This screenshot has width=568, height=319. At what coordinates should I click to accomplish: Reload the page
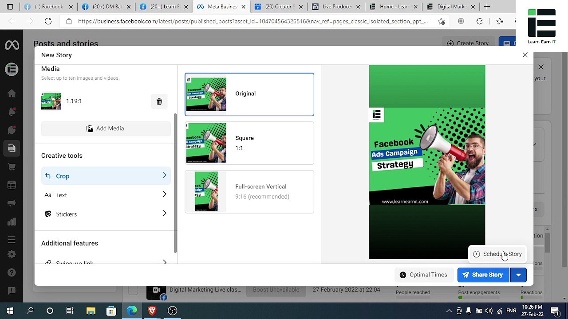point(48,21)
